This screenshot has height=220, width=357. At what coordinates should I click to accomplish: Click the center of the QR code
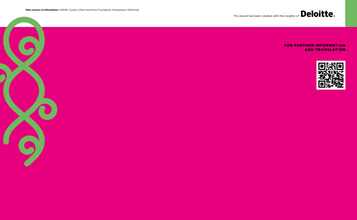(x=331, y=75)
